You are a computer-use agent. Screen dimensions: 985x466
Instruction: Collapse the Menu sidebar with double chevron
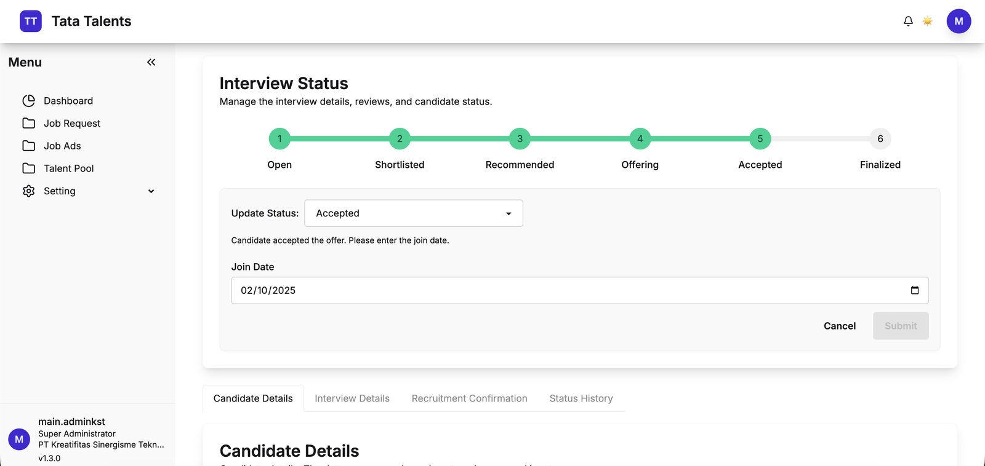151,62
